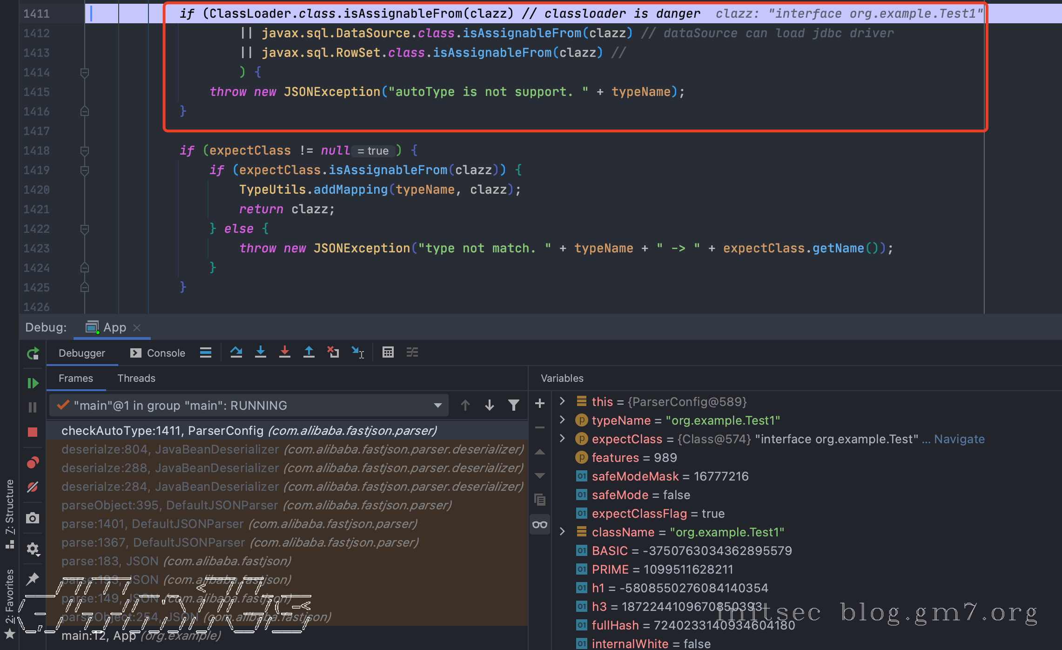Viewport: 1062px width, 650px height.
Task: Click the Force Step Into icon
Action: [x=285, y=352]
